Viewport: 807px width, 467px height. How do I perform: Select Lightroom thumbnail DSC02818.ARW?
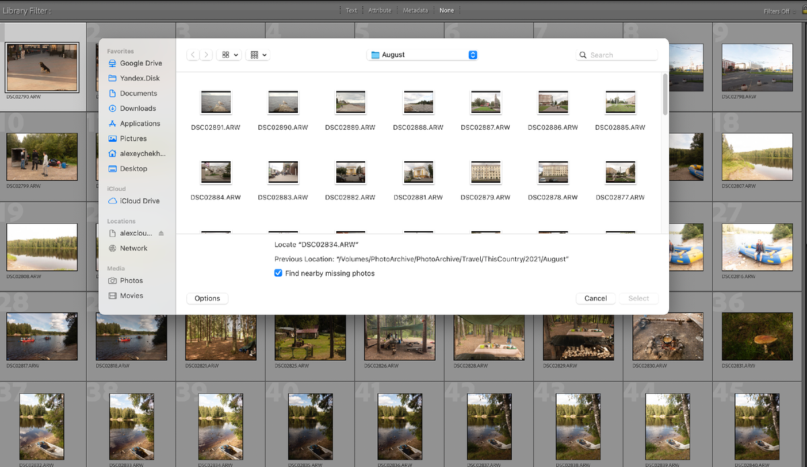point(132,337)
